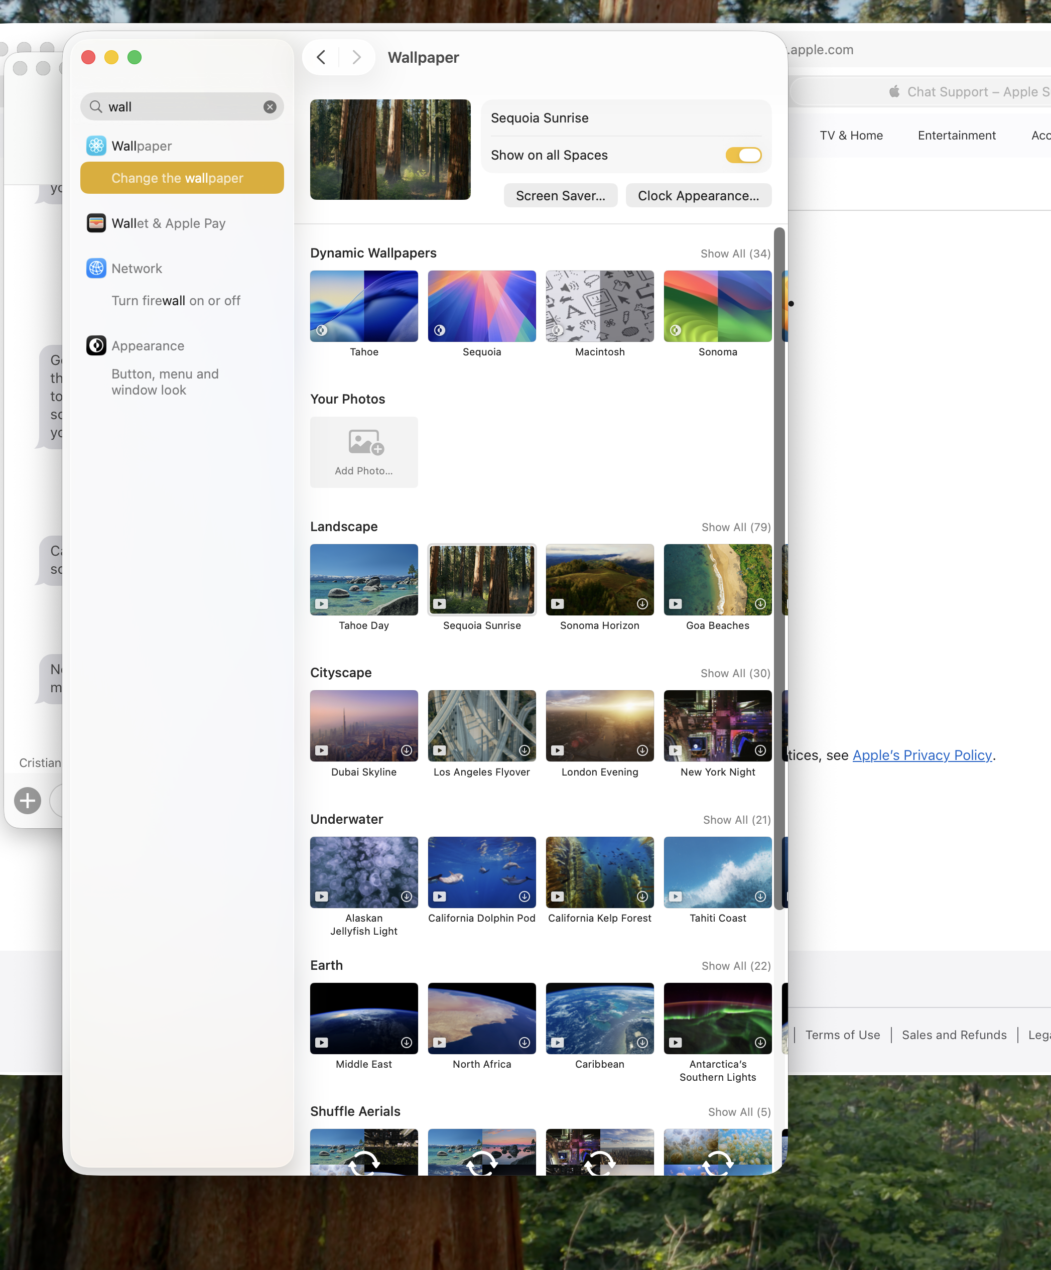Open Wallet & Apple Pay settings icon
Image resolution: width=1051 pixels, height=1270 pixels.
[x=96, y=223]
